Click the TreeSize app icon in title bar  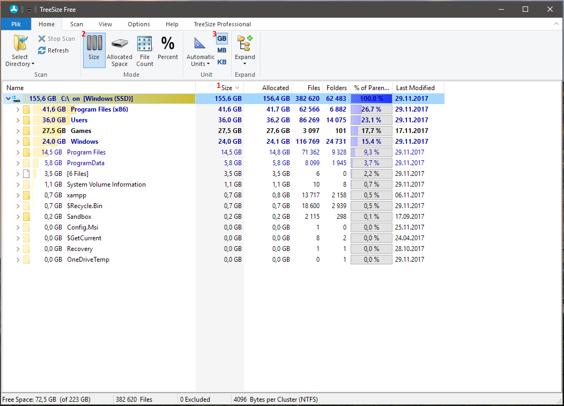pyautogui.click(x=13, y=9)
